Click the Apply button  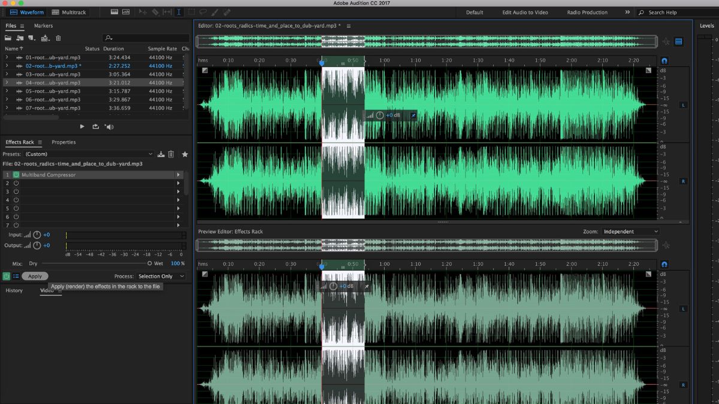tap(35, 276)
